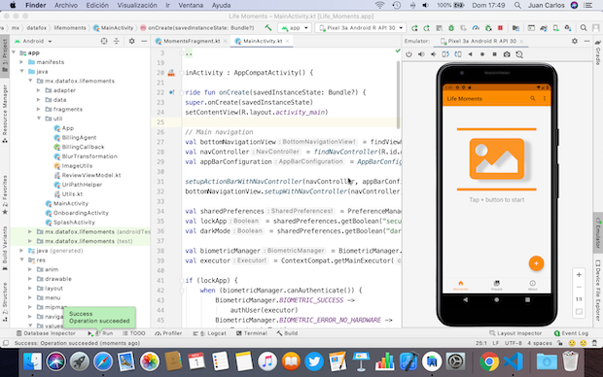This screenshot has height=377, width=603.
Task: Click the toolbar Search Everywhere magnifier
Action: click(x=584, y=28)
